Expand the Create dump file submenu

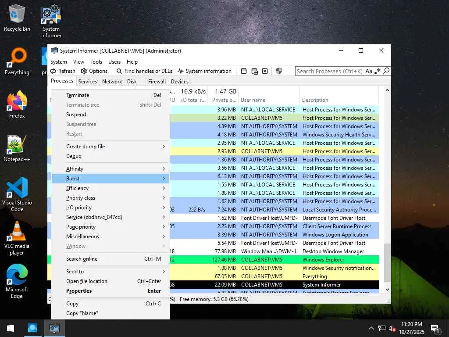[x=110, y=147]
